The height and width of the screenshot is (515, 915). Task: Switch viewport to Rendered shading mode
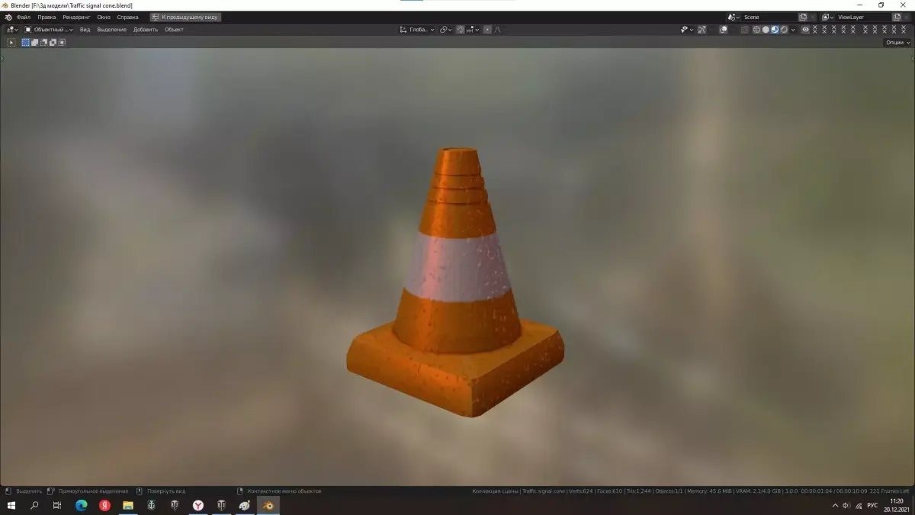click(784, 30)
